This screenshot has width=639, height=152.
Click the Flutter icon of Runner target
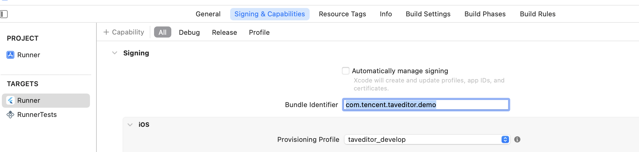click(x=10, y=100)
